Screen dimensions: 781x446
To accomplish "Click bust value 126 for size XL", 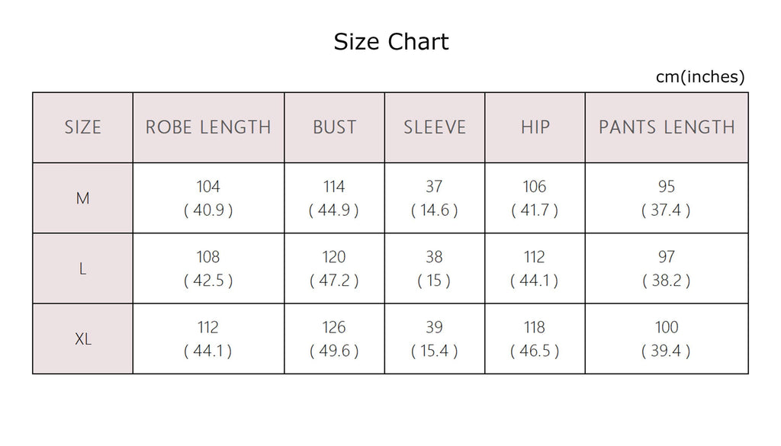I will [x=334, y=339].
